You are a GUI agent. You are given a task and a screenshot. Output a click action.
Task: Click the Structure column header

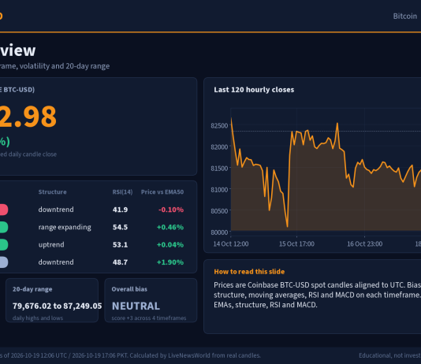[52, 191]
